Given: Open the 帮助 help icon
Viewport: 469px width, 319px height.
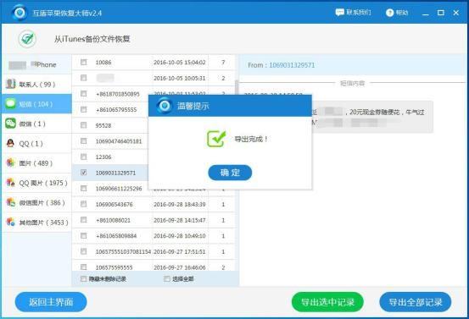Looking at the screenshot, I should [x=389, y=13].
